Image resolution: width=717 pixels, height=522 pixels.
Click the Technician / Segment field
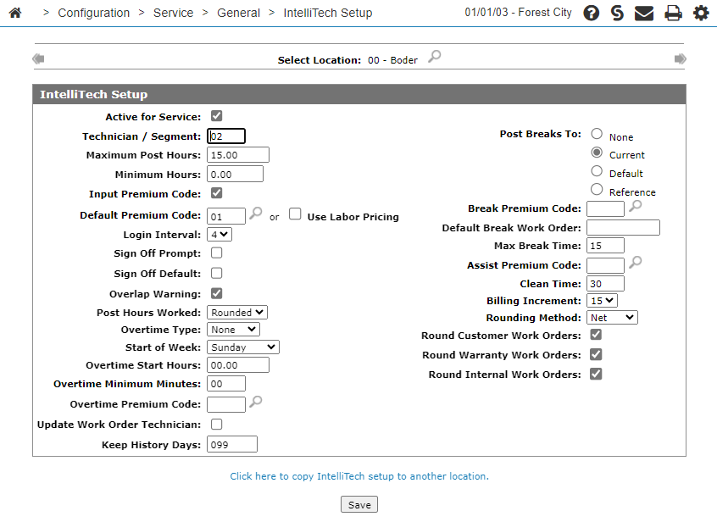pos(226,136)
